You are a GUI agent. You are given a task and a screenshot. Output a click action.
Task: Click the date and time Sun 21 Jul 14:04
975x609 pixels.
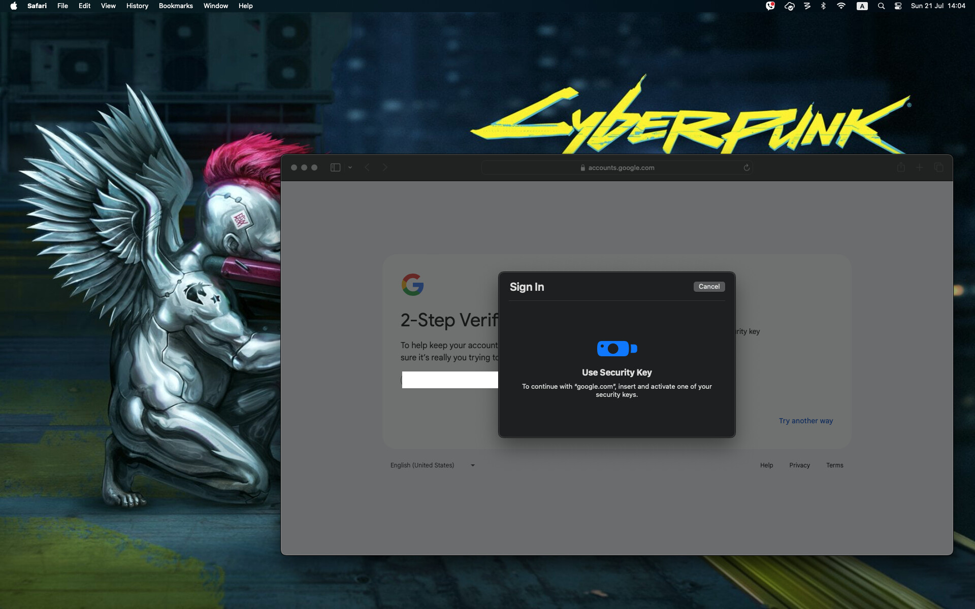(x=938, y=6)
